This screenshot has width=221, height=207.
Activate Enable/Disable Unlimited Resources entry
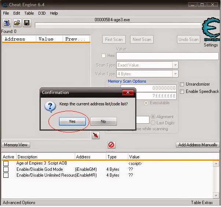(6, 175)
